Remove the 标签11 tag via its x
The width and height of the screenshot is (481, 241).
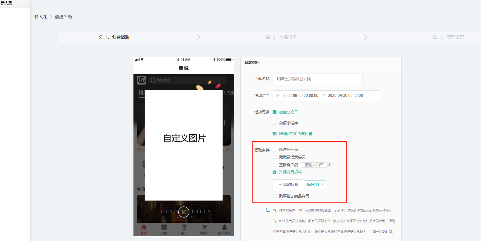pyautogui.click(x=323, y=184)
